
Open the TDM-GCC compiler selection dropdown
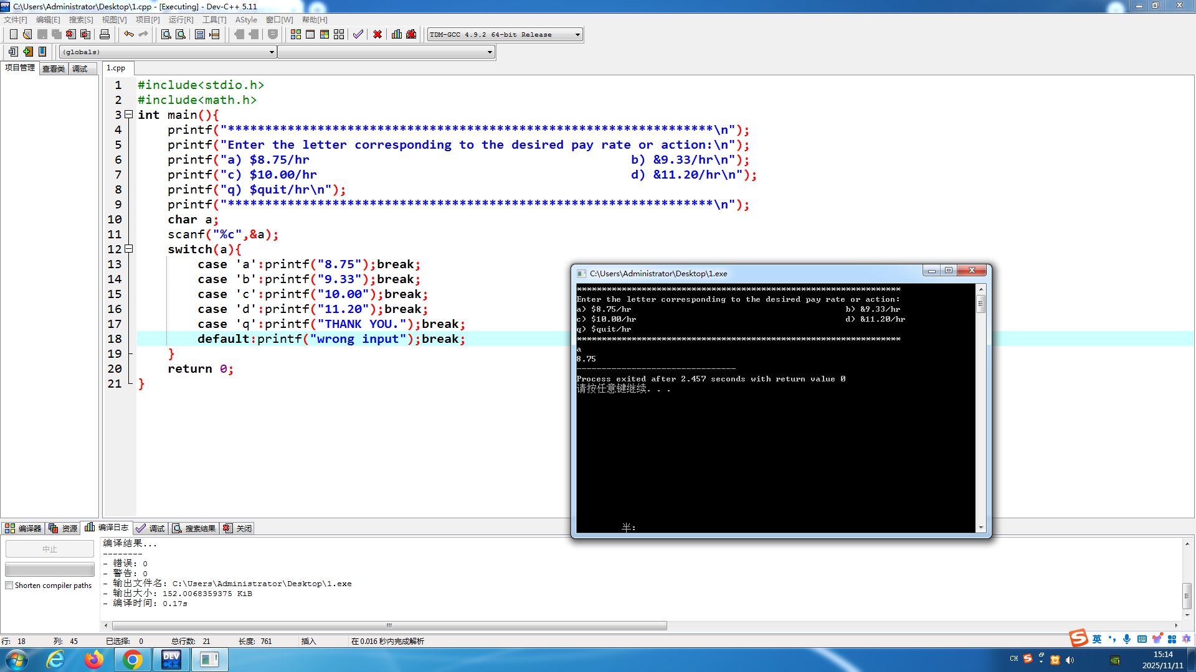(577, 35)
